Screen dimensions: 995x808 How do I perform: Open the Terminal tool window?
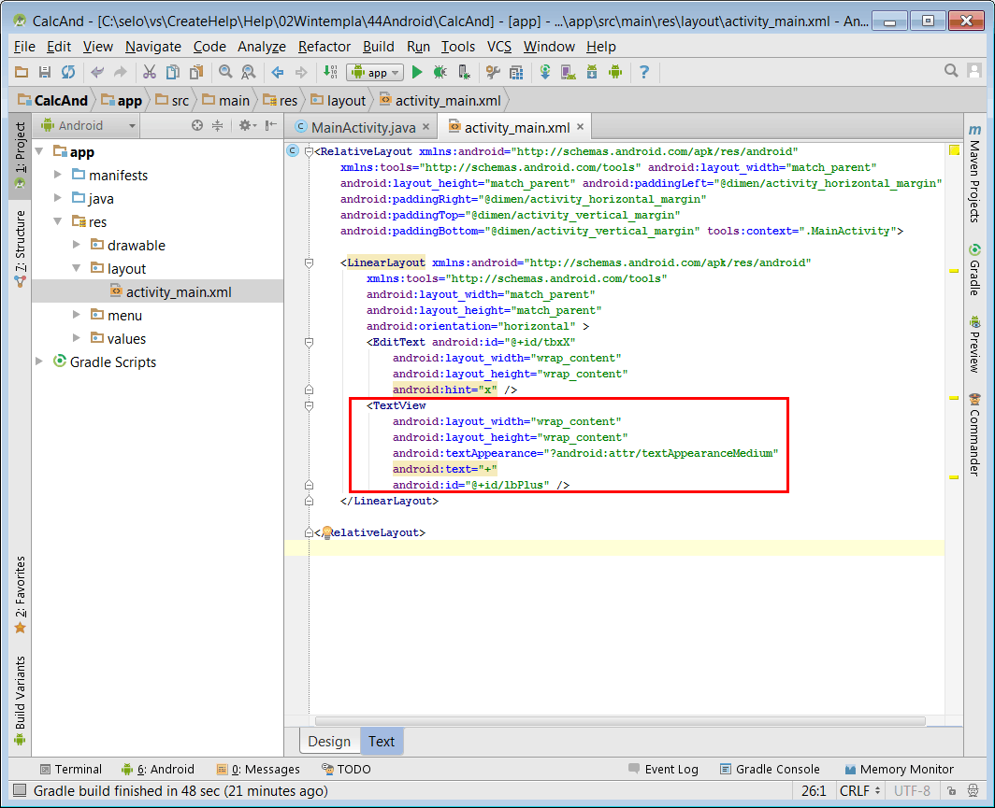click(x=70, y=769)
